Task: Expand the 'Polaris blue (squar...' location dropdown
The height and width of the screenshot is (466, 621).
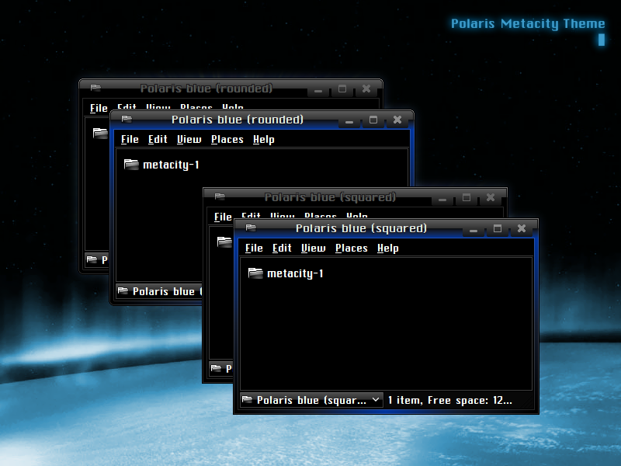Action: (x=311, y=400)
